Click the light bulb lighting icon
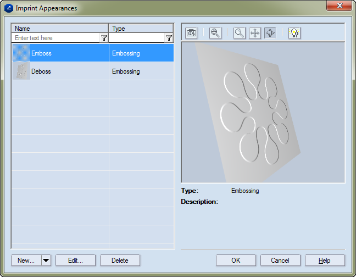 294,33
